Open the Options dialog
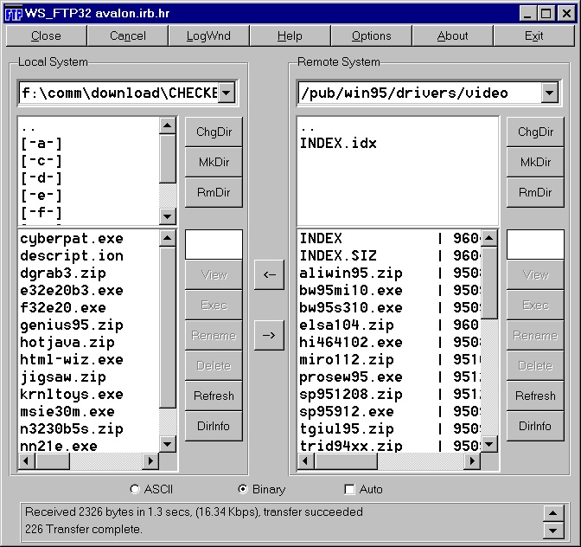This screenshot has width=581, height=547. (372, 35)
